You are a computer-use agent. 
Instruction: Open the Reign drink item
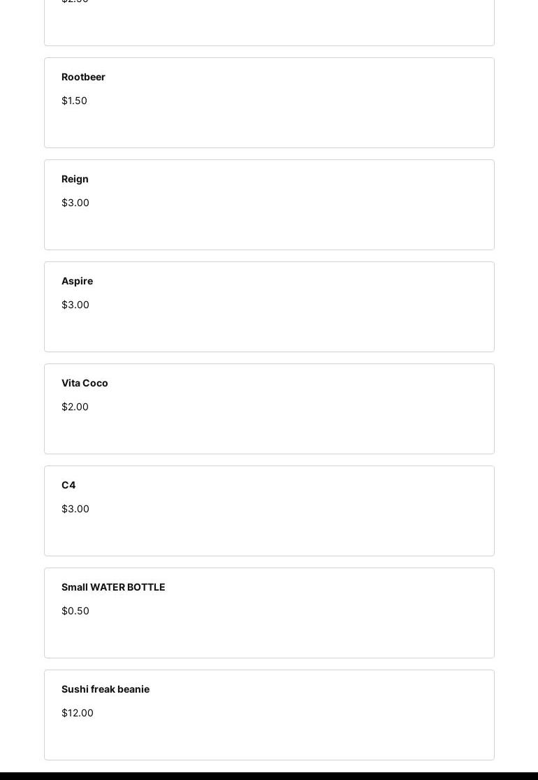tap(75, 179)
